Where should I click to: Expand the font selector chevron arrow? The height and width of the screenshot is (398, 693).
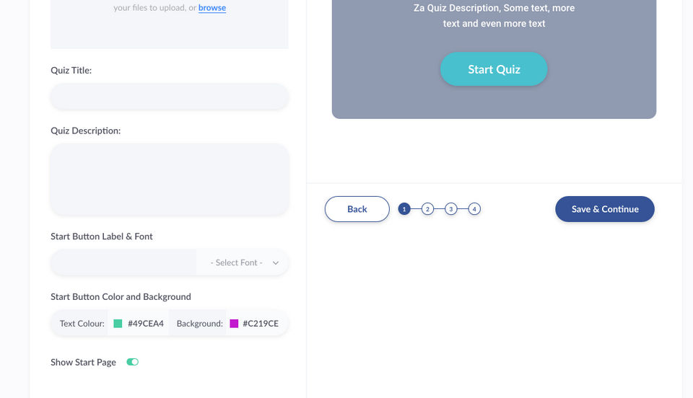(276, 262)
